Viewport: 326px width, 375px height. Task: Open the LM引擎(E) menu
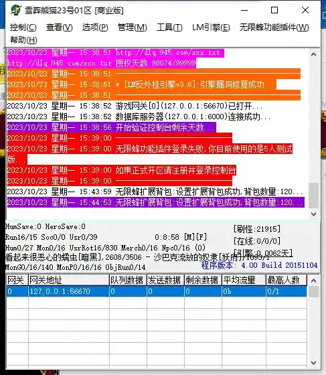[211, 27]
